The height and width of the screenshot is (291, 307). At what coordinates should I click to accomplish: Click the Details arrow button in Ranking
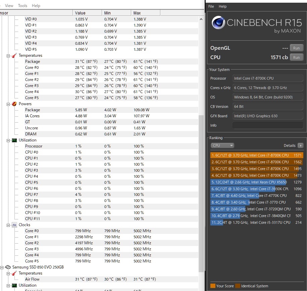click(x=300, y=145)
